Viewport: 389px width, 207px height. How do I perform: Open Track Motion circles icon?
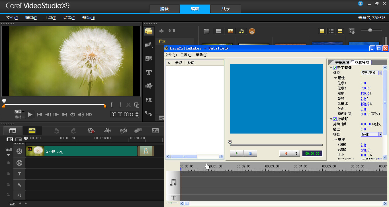click(x=138, y=131)
